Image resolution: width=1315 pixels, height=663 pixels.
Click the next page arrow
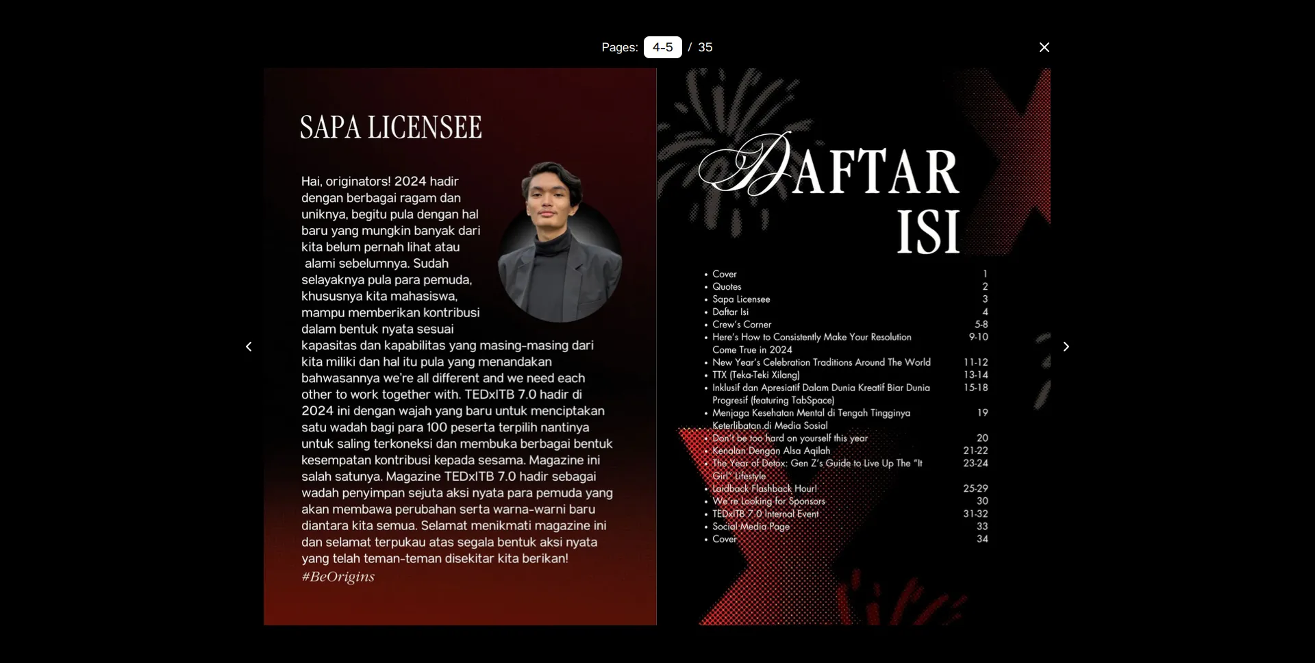1066,347
